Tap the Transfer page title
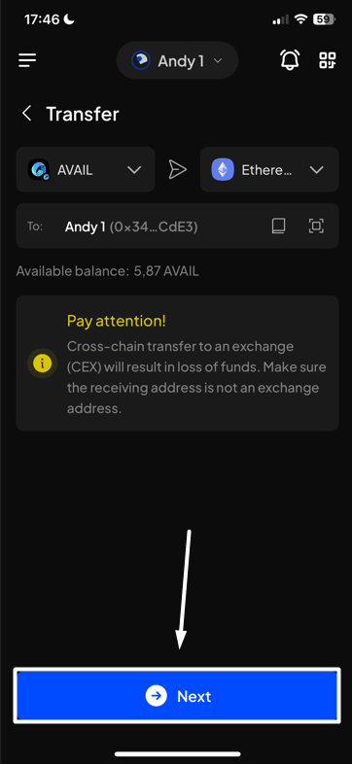The width and height of the screenshot is (352, 764). click(x=83, y=114)
